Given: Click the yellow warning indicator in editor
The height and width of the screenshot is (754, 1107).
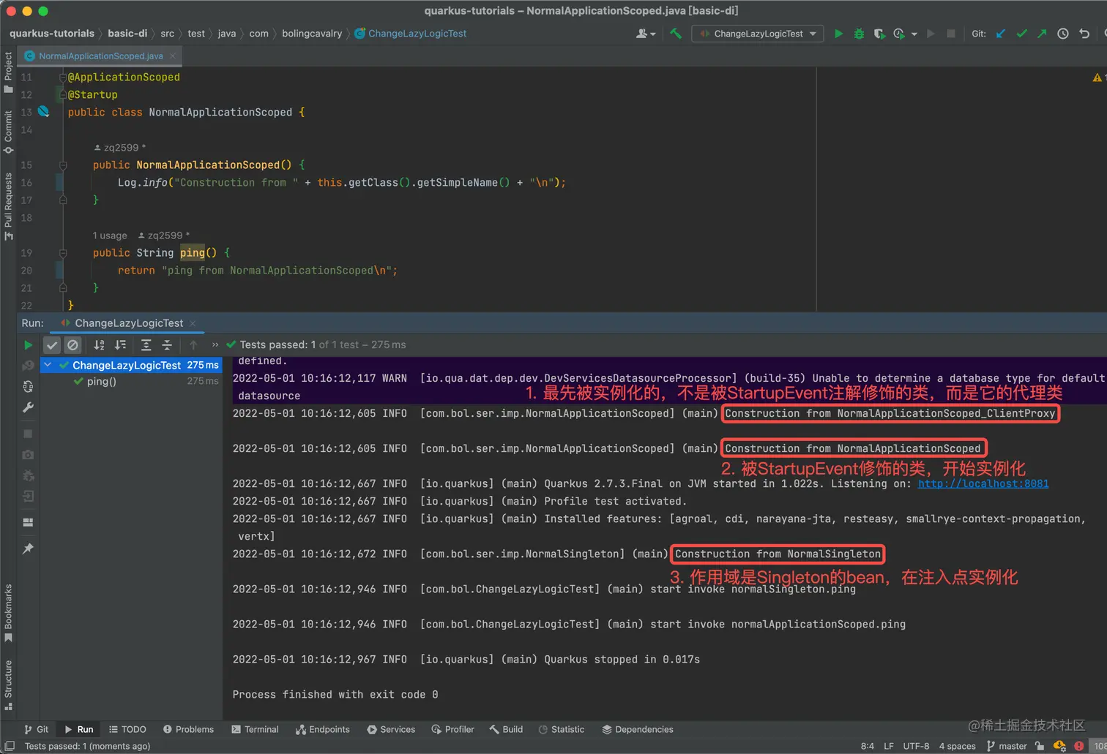Looking at the screenshot, I should tap(1097, 78).
